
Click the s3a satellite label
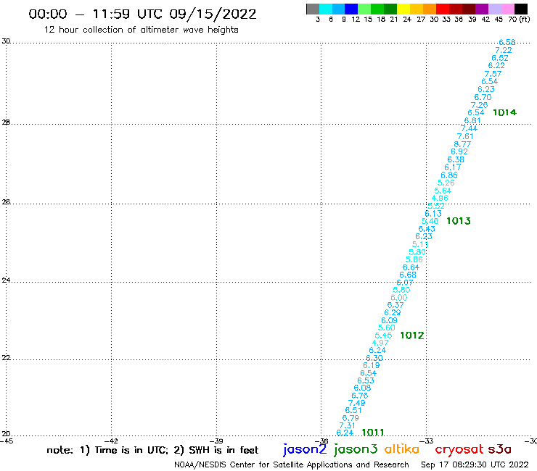[500, 449]
